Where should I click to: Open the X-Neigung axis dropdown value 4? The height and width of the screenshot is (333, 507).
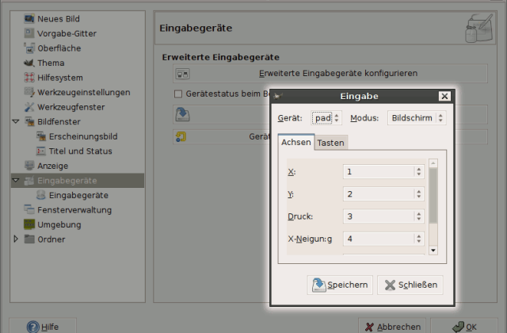[x=383, y=239]
